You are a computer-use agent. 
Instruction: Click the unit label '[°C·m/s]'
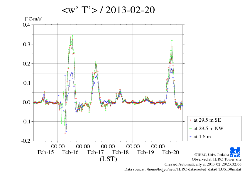click(x=34, y=19)
